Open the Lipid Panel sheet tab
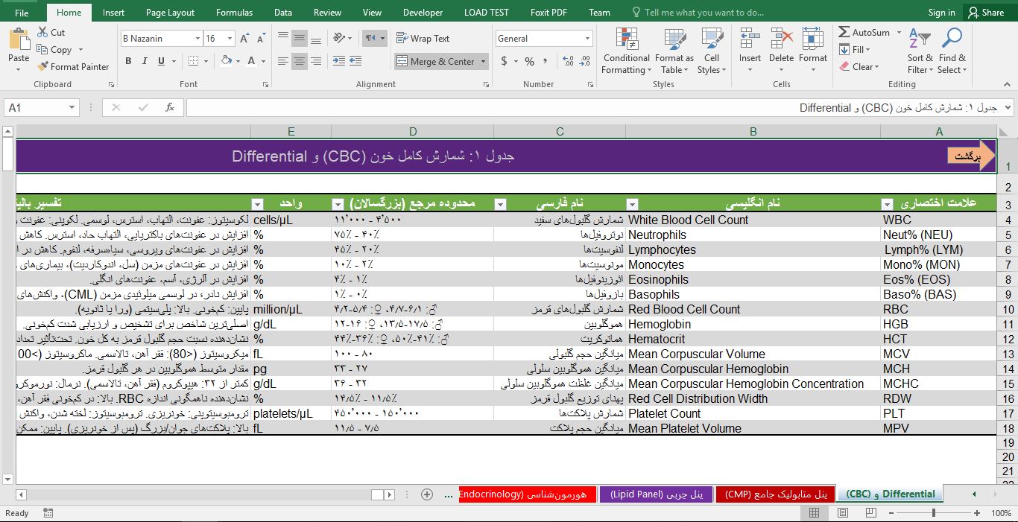The width and height of the screenshot is (1018, 522). (656, 494)
